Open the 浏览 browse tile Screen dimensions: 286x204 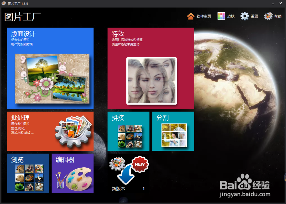[28, 173]
